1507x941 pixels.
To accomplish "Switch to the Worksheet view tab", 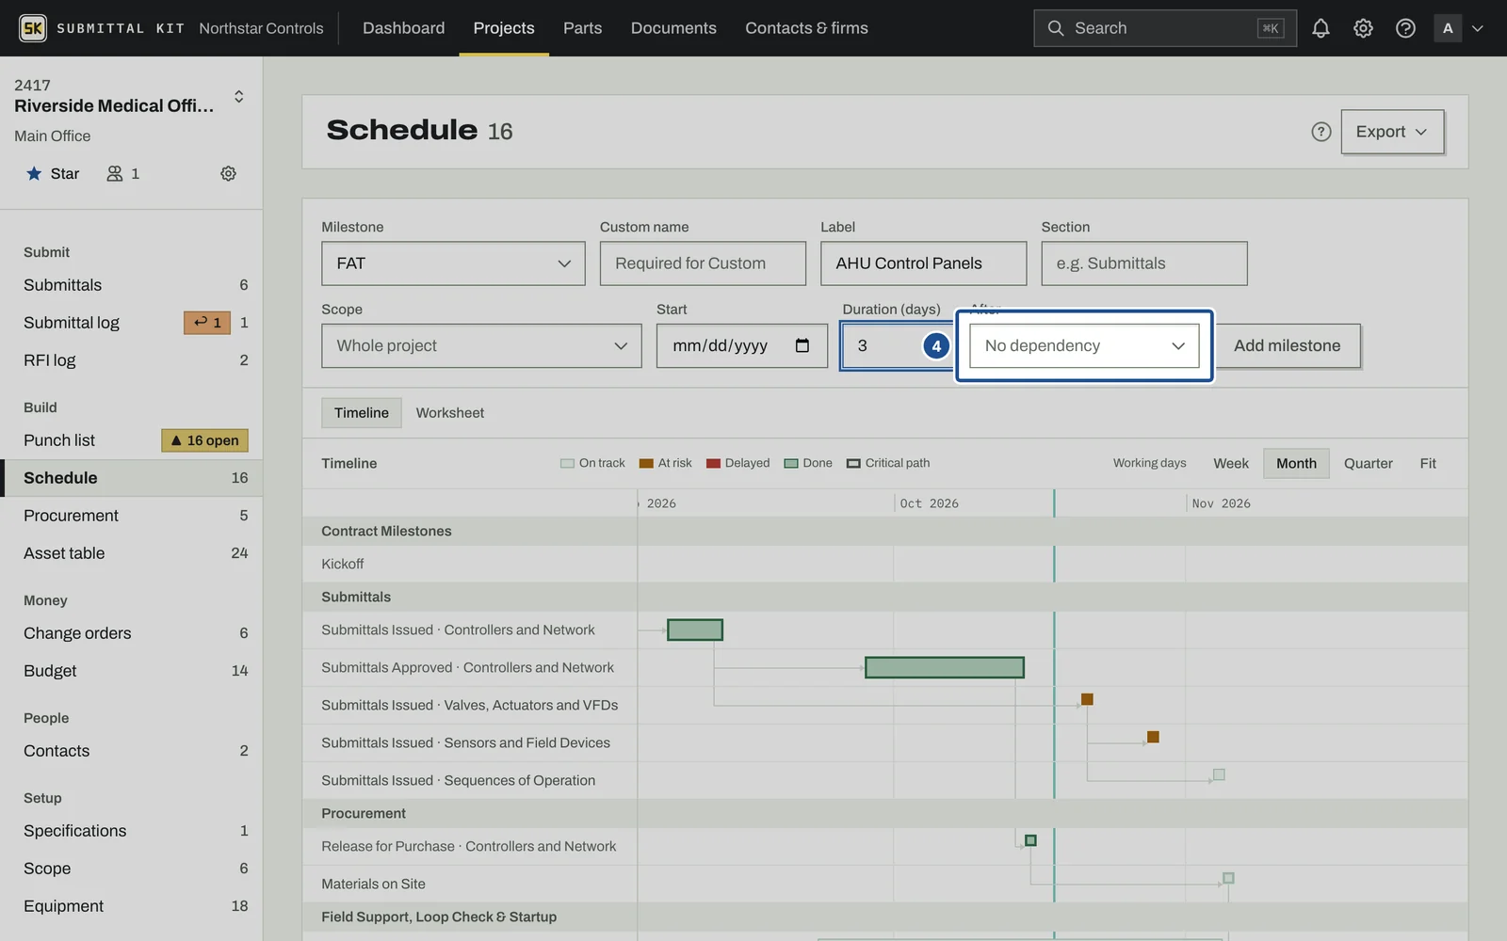I will tap(450, 413).
